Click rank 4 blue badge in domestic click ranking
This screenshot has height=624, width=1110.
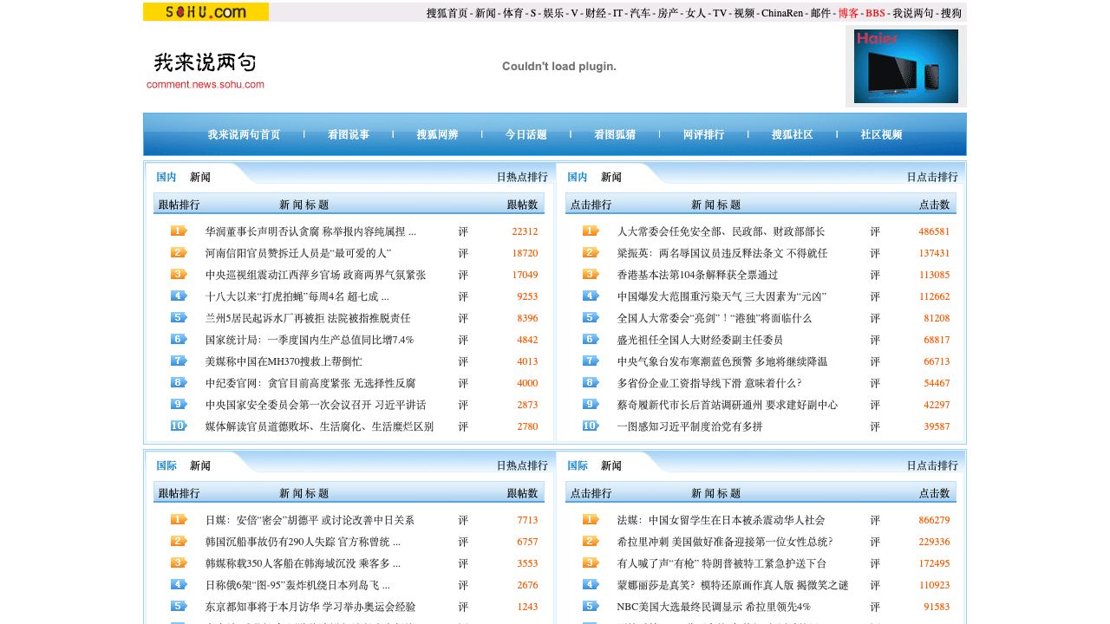[591, 296]
